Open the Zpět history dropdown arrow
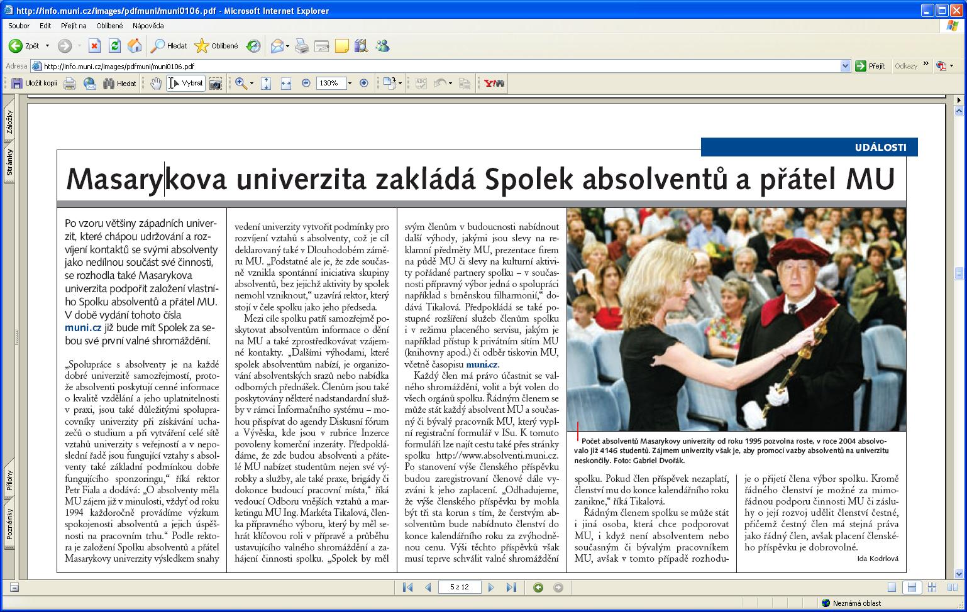Screen dimensions: 967x612 tap(47, 46)
